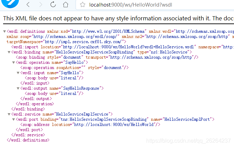Click the closing </wsdl:service> tag
Screen dimensions: 234x147
[x=28, y=135]
